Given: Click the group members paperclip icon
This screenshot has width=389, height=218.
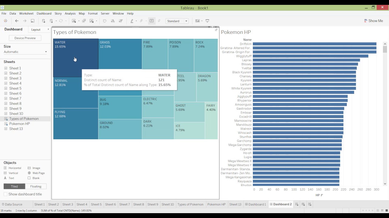Looking at the screenshot, I should coord(141,21).
